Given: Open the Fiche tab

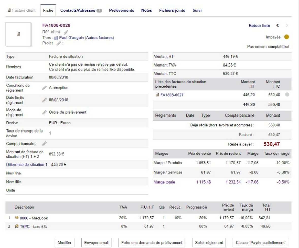Looking at the screenshot, I should [48, 10].
